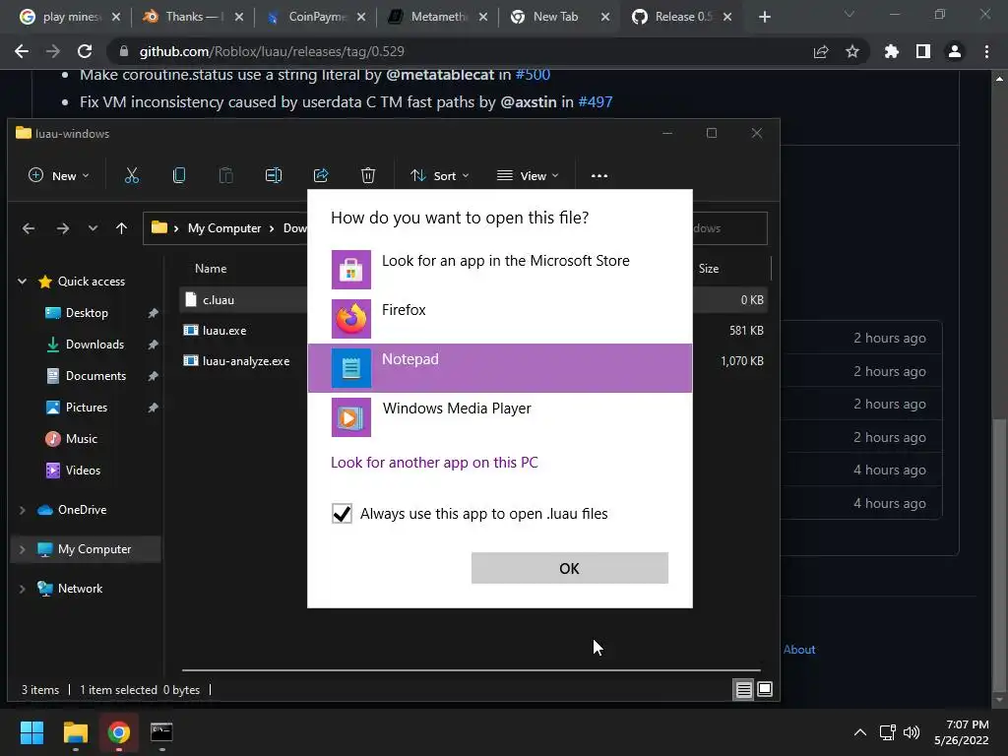This screenshot has height=756, width=1008.
Task: Open Videos in Quick access
Action: click(83, 471)
